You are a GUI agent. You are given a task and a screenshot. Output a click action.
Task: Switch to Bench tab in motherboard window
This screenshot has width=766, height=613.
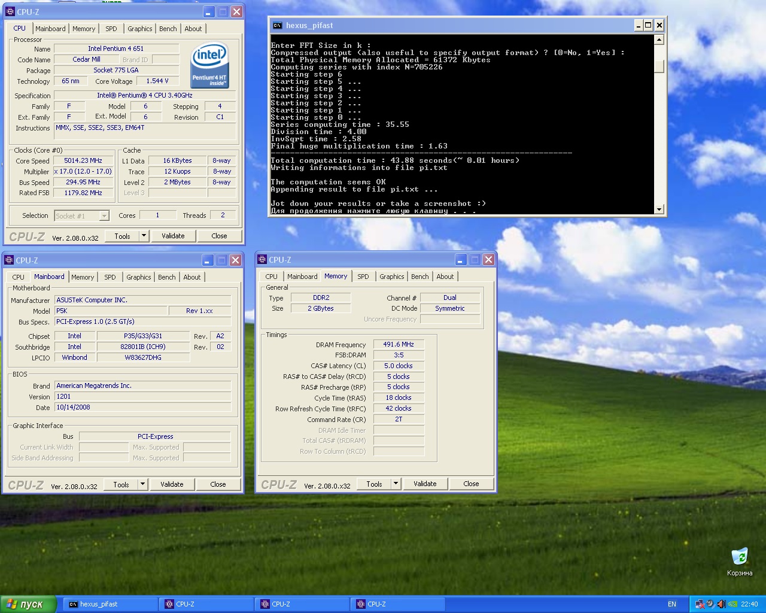(167, 277)
